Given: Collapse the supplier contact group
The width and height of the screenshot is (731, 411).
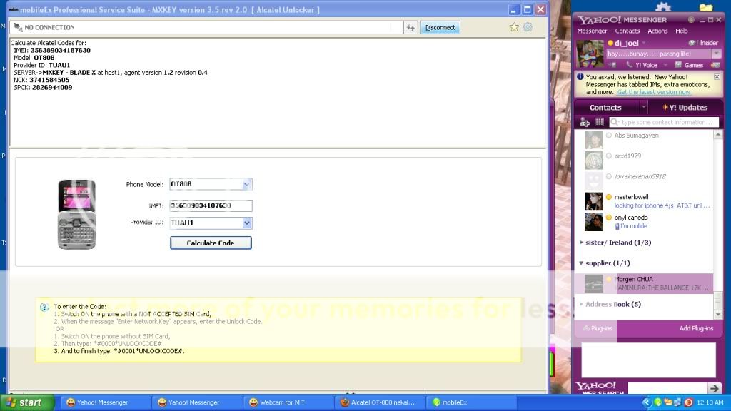Looking at the screenshot, I should click(x=581, y=263).
